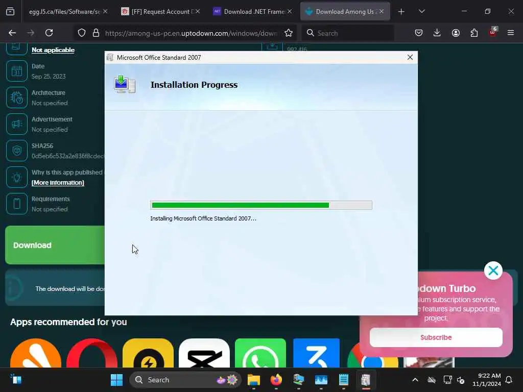Open File Explorer from the taskbar
The height and width of the screenshot is (392, 523).
(253, 380)
